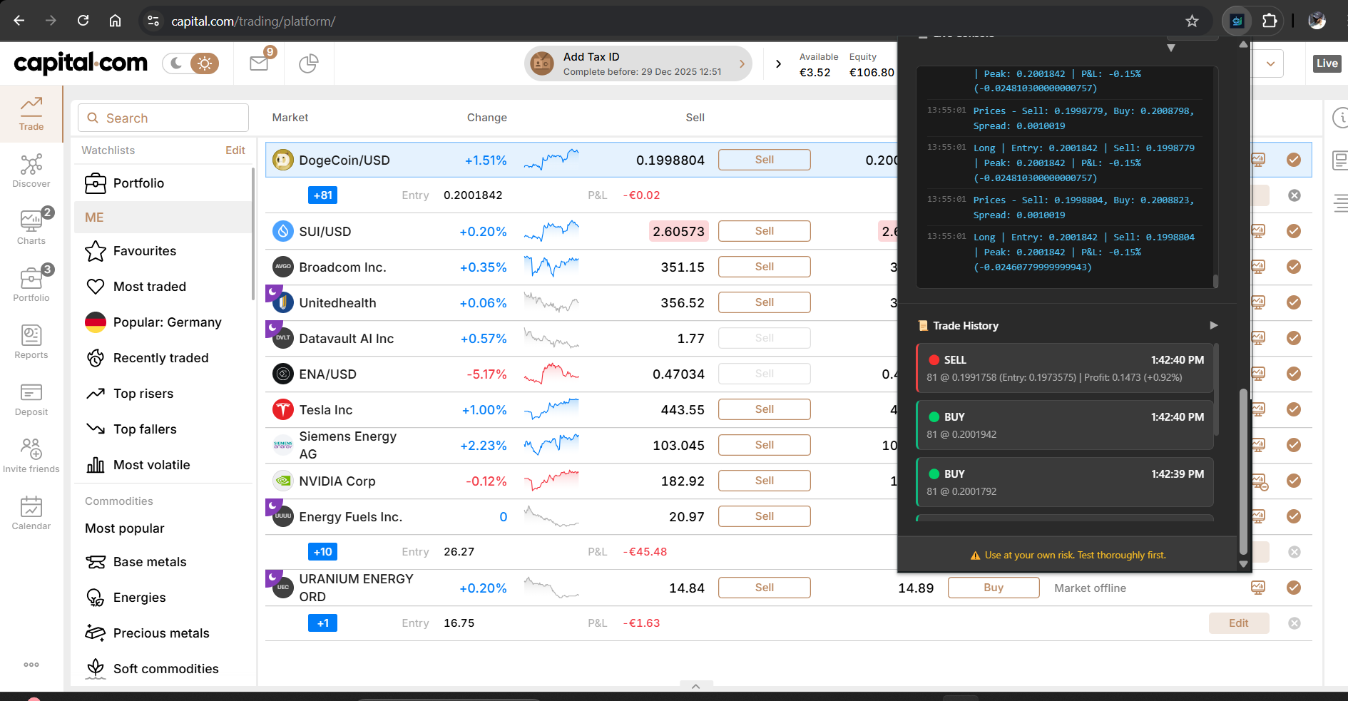Select the Charts icon in the sidebar
Screen dimensions: 1348x701
31,227
